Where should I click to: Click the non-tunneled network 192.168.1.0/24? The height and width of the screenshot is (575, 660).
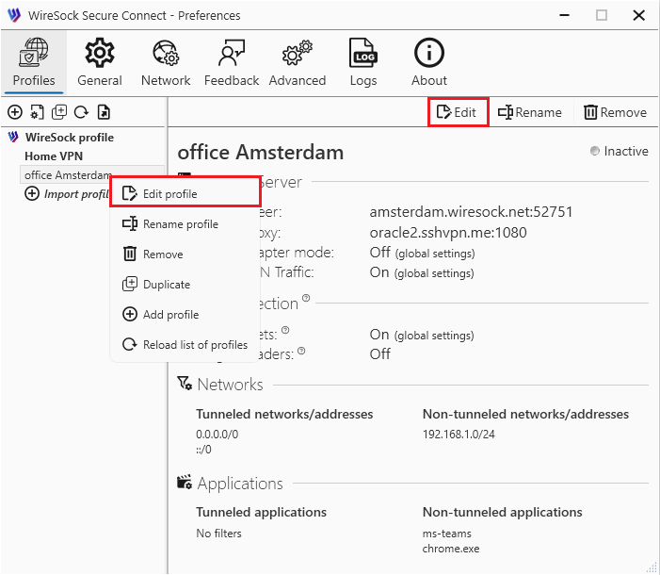[459, 435]
